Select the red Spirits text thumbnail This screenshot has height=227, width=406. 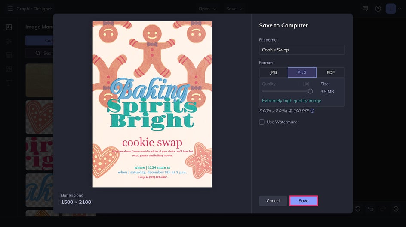point(40,154)
